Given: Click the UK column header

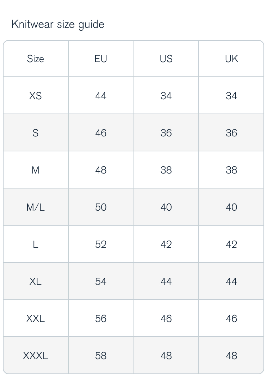Looking at the screenshot, I should (231, 59).
